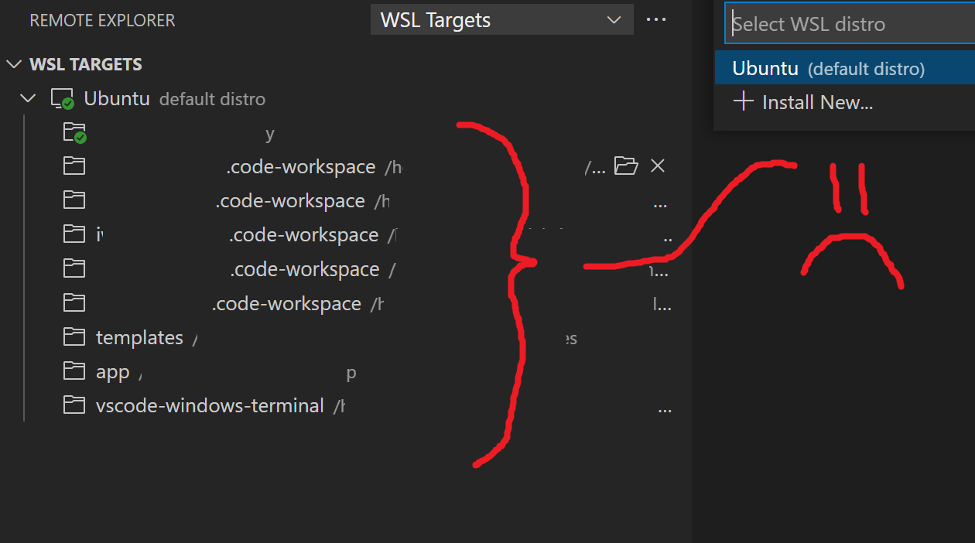Click the folder icon beside vscode-windows-terminal
This screenshot has height=543, width=975.
[74, 405]
